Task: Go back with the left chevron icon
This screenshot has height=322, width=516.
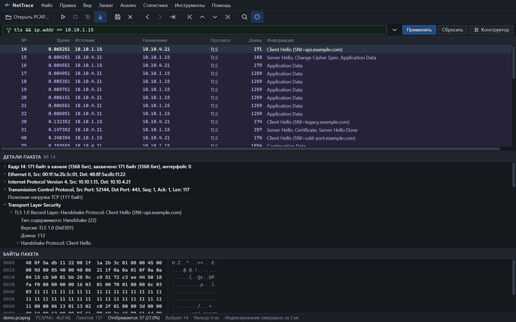Action: pyautogui.click(x=147, y=17)
